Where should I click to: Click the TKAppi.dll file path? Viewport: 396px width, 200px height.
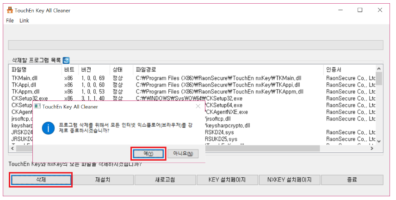[x=218, y=85]
